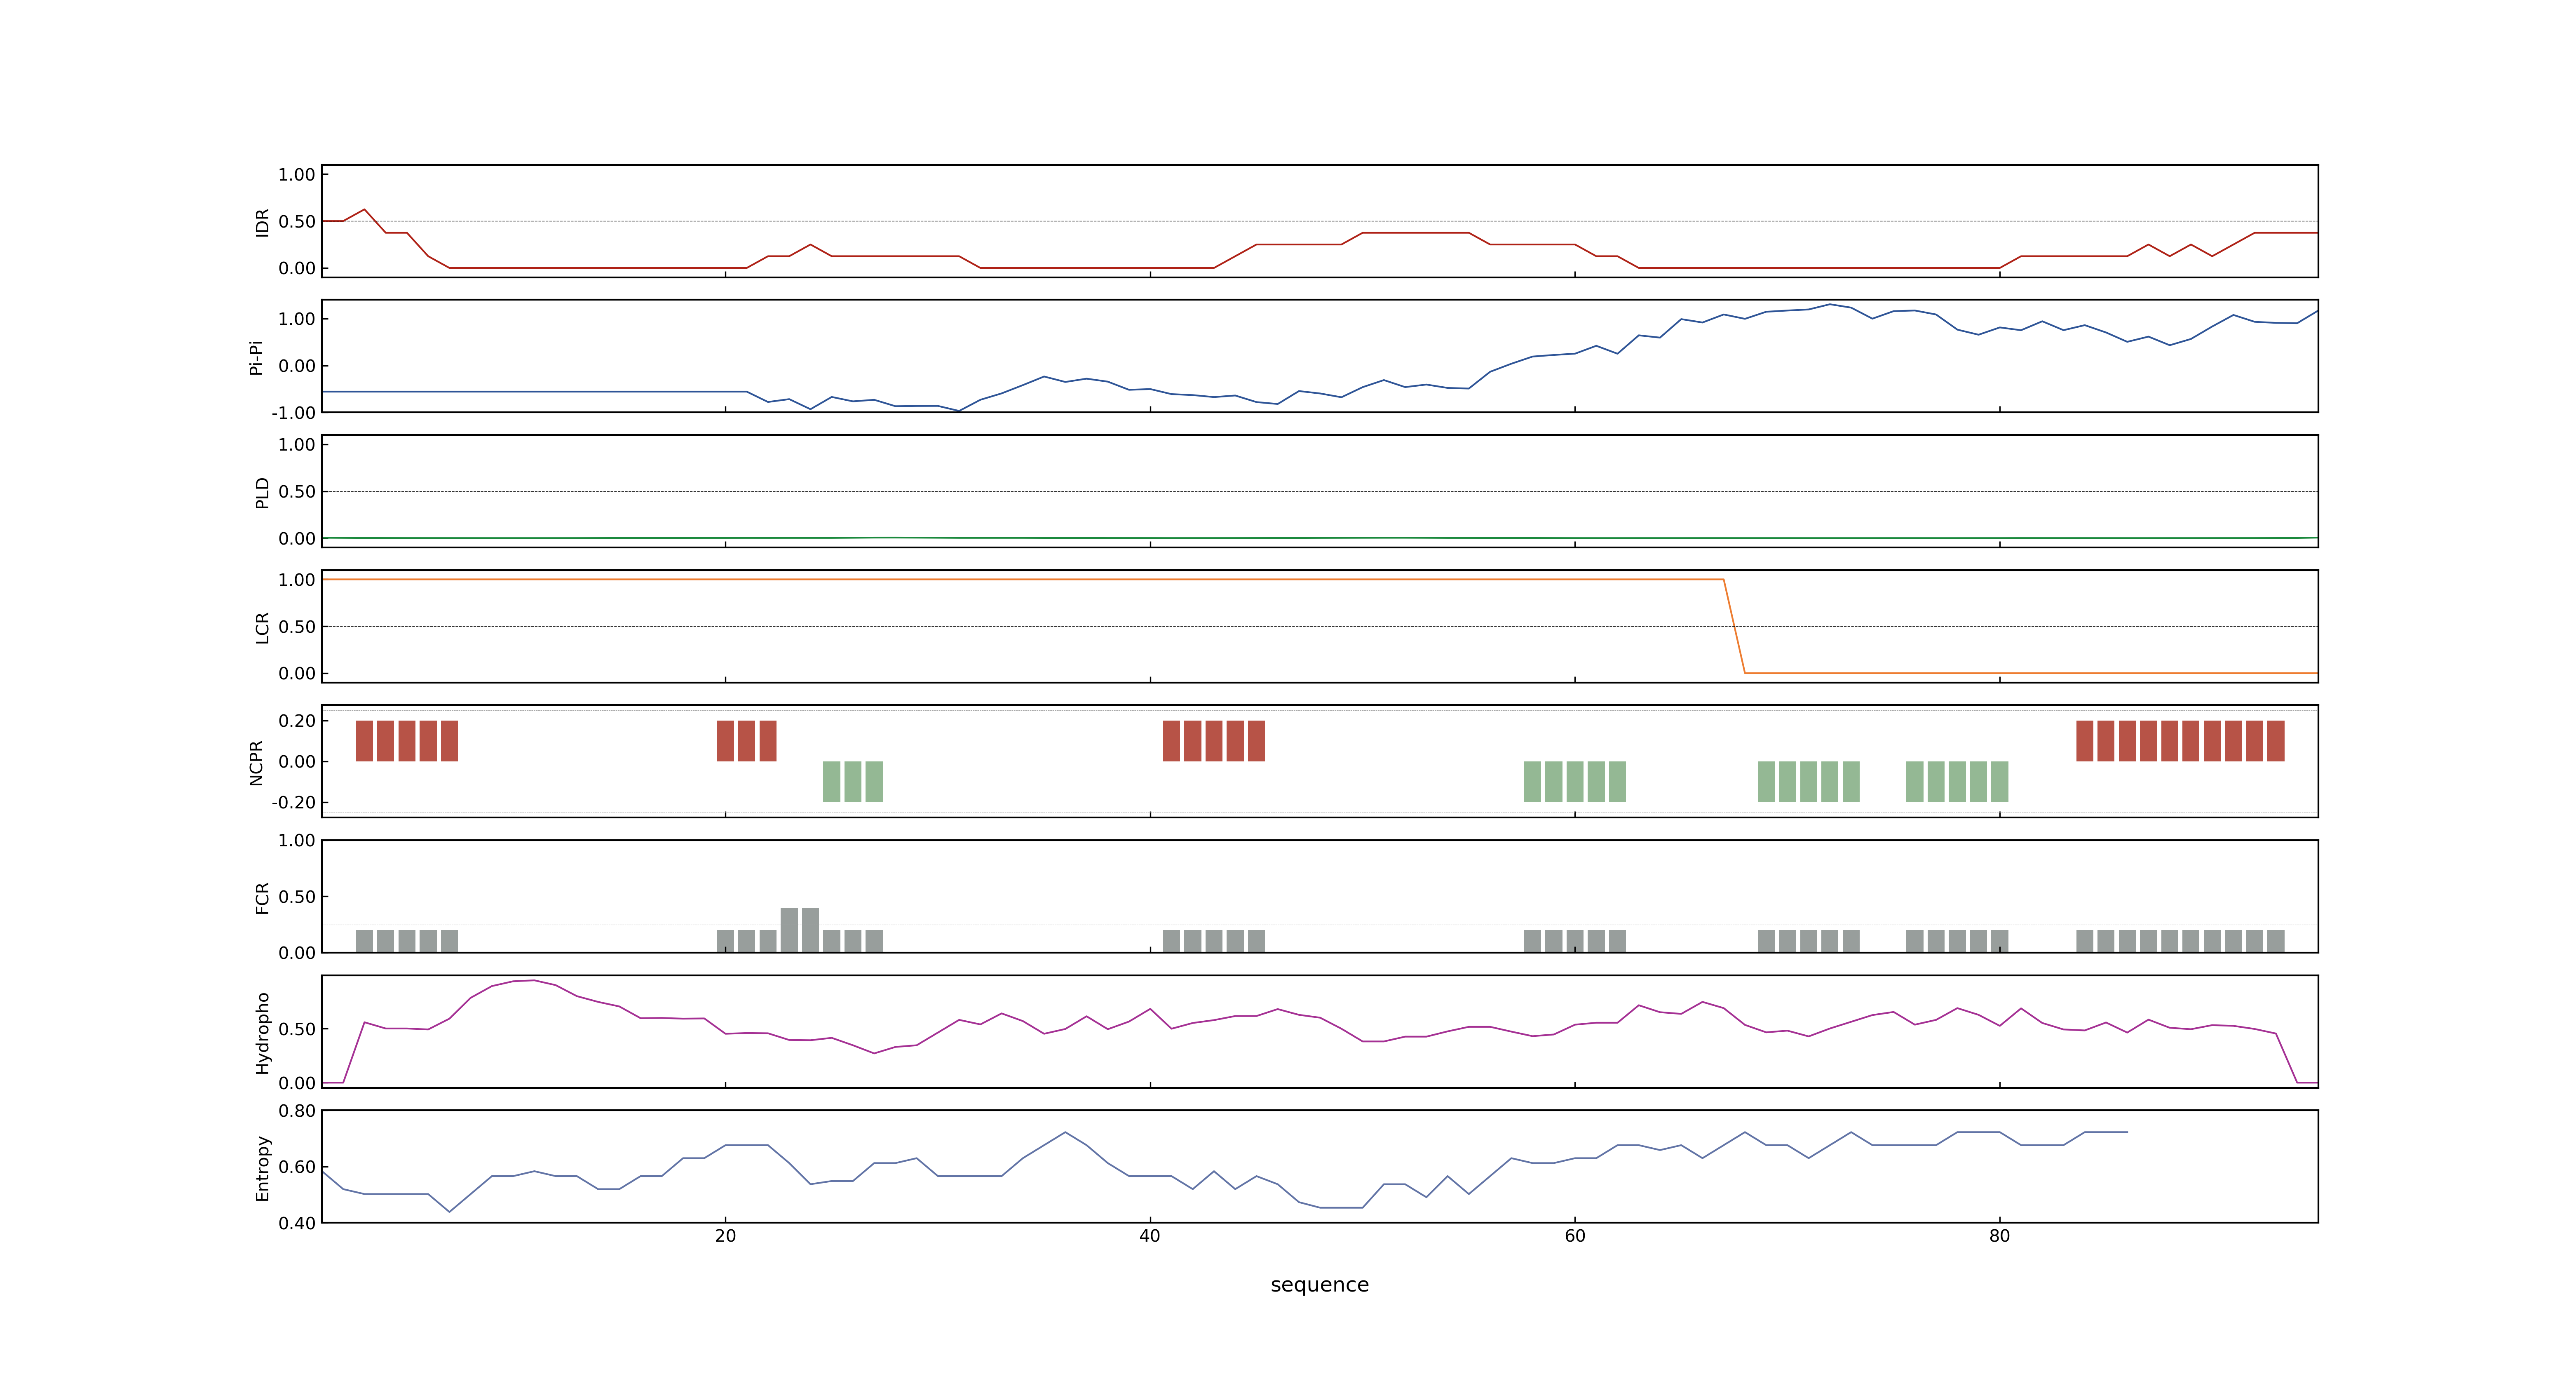The height and width of the screenshot is (1374, 2576).
Task: Click the IDR red peak near the start
Action: (x=364, y=210)
